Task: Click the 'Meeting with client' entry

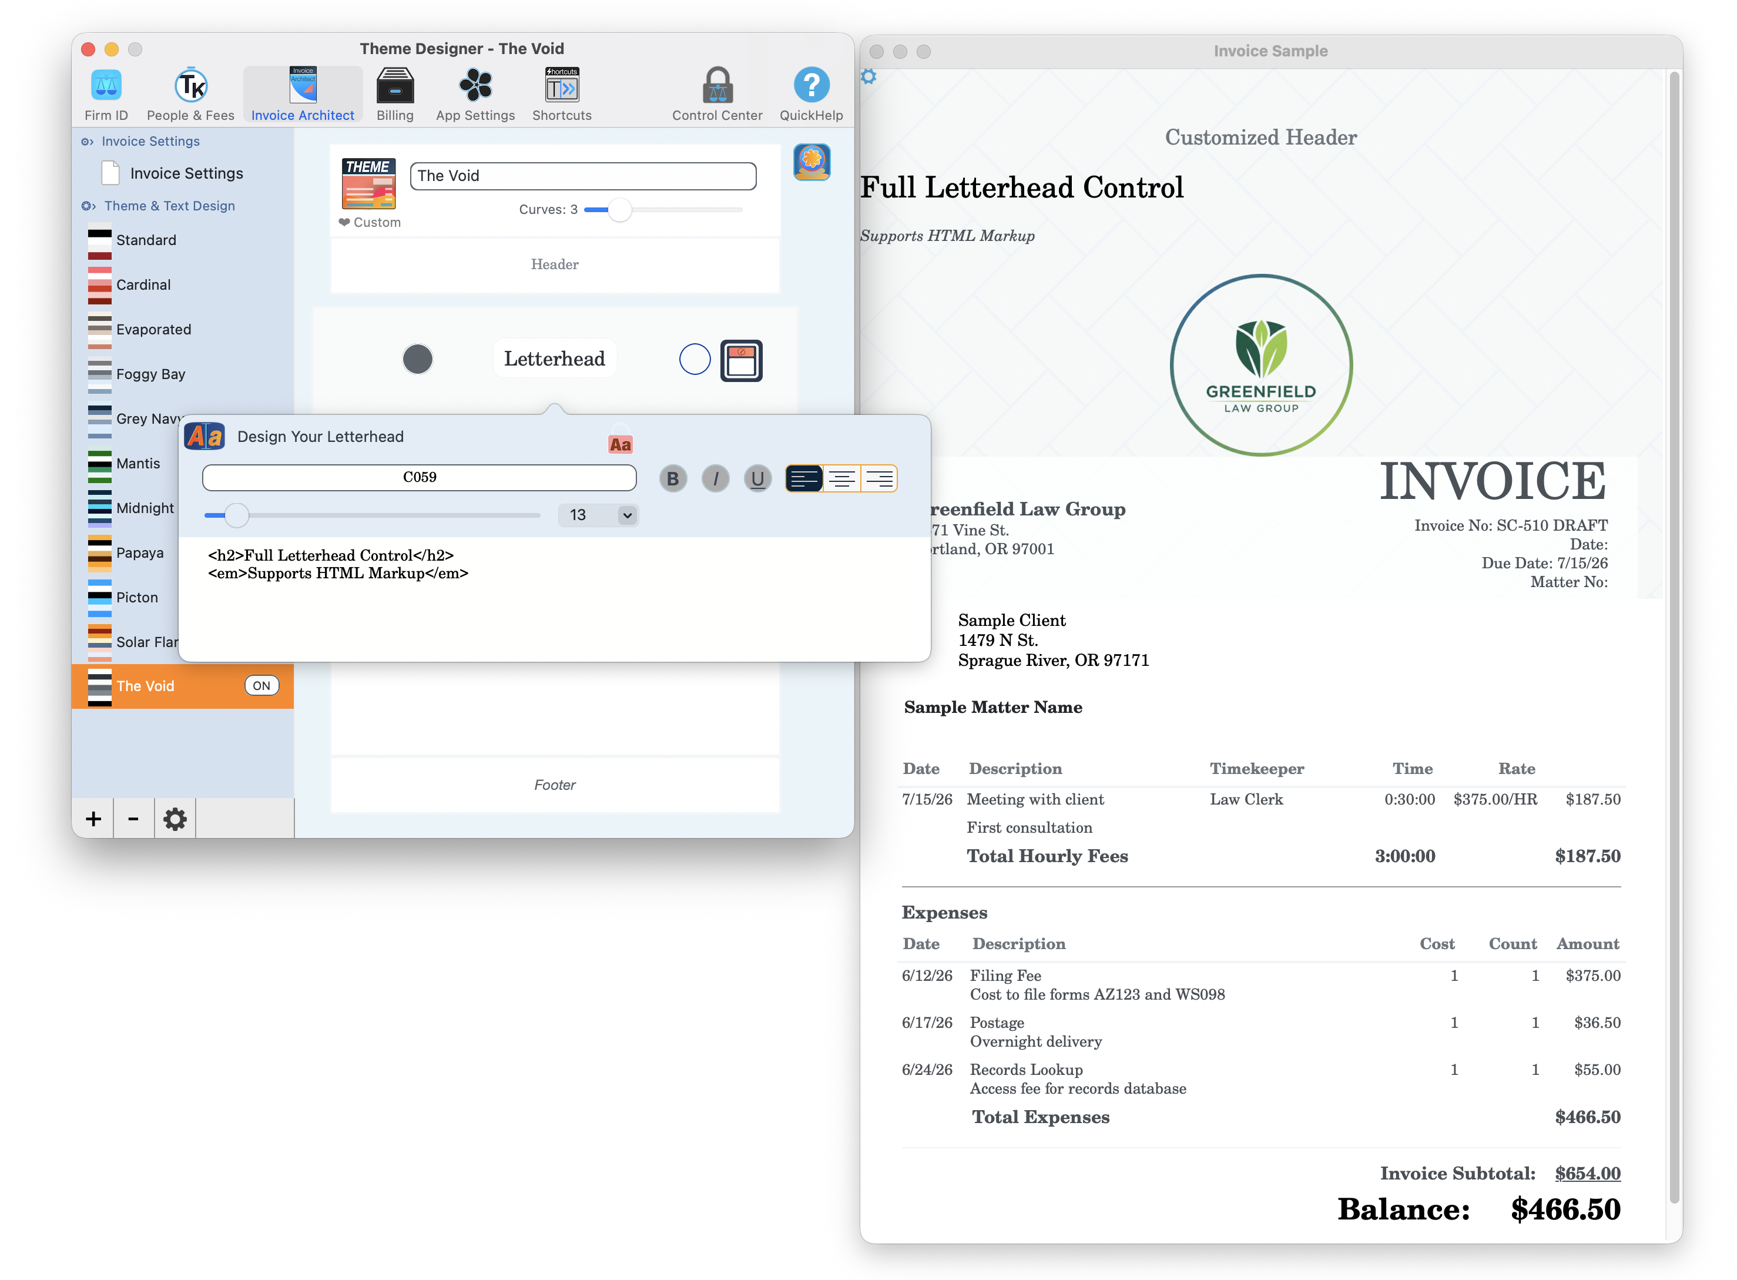Action: 1035,800
